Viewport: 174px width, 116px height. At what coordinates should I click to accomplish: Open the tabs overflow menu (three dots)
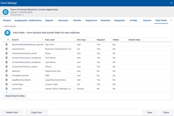point(171,20)
